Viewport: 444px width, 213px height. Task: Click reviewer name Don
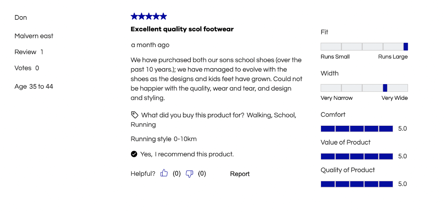21,18
